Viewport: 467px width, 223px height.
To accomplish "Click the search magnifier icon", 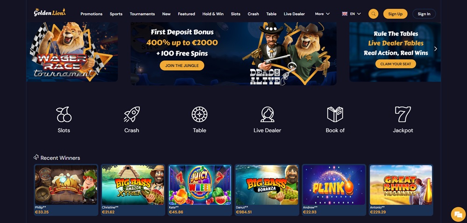I will point(373,14).
